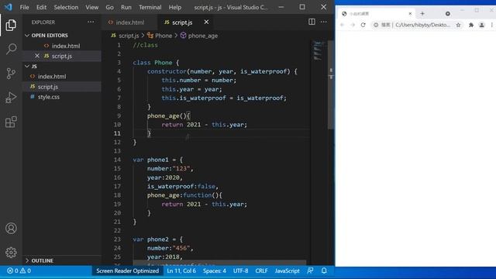496x279 pixels.
Task: Open the Manage gear menu
Action: (x=11, y=253)
